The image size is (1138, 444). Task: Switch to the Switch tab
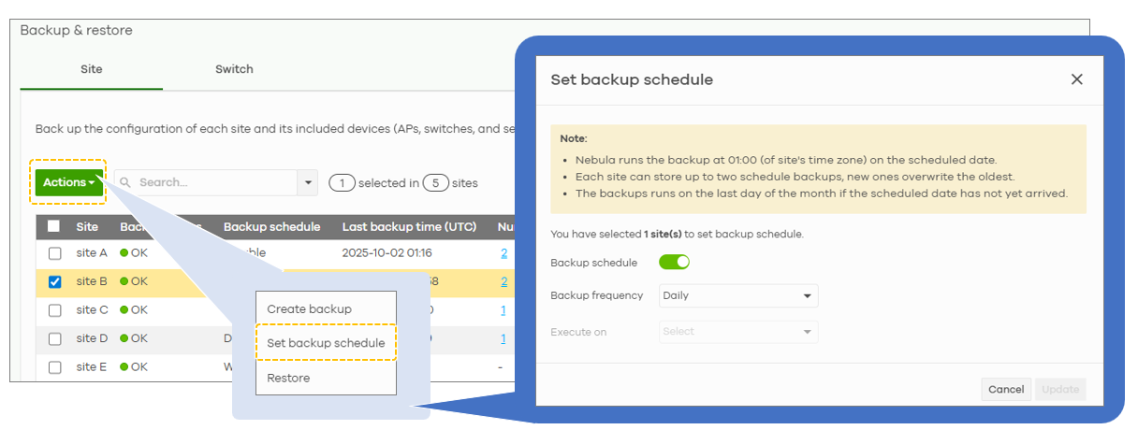click(x=234, y=69)
